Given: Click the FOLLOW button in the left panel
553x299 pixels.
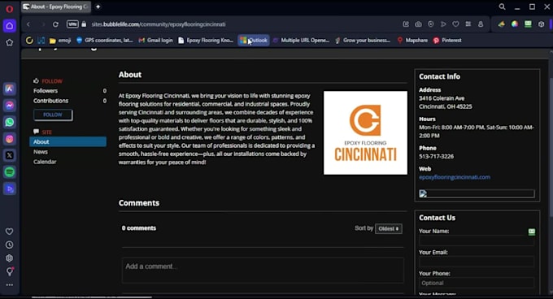Looking at the screenshot, I should [x=53, y=115].
